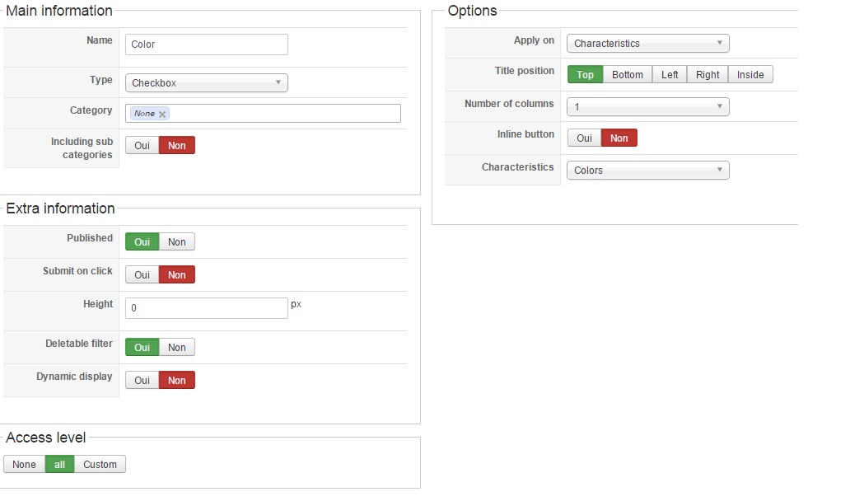Set Deletable filter to Non

tap(177, 348)
